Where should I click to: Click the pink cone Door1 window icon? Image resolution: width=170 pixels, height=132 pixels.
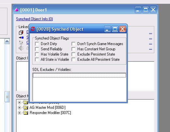click(17, 9)
